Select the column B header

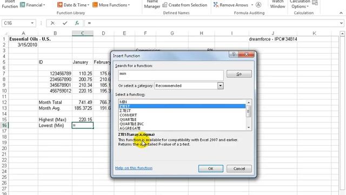tap(55, 34)
